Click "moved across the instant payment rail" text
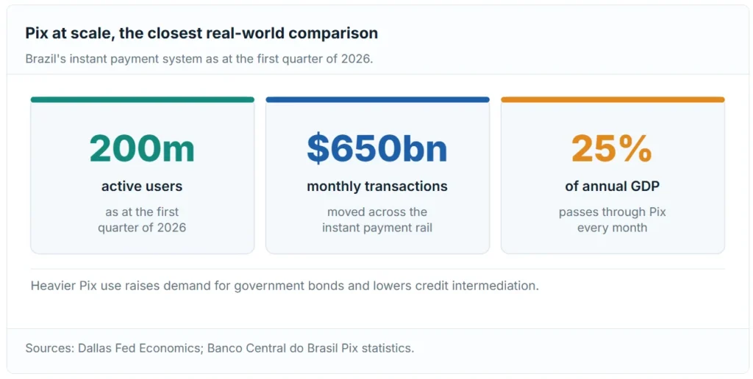The height and width of the screenshot is (379, 753). coord(377,220)
